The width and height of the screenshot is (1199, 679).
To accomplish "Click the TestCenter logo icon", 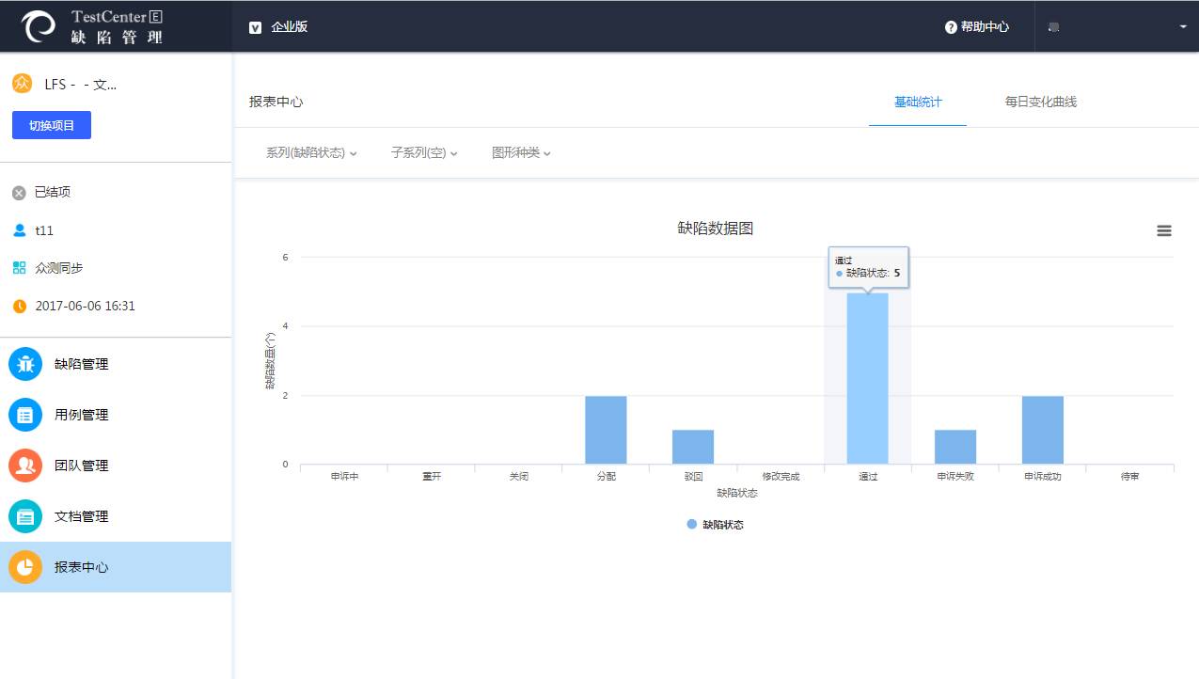I will pos(39,26).
